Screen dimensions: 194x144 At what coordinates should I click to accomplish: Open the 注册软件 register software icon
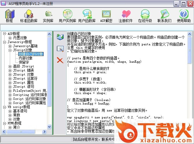(125, 15)
